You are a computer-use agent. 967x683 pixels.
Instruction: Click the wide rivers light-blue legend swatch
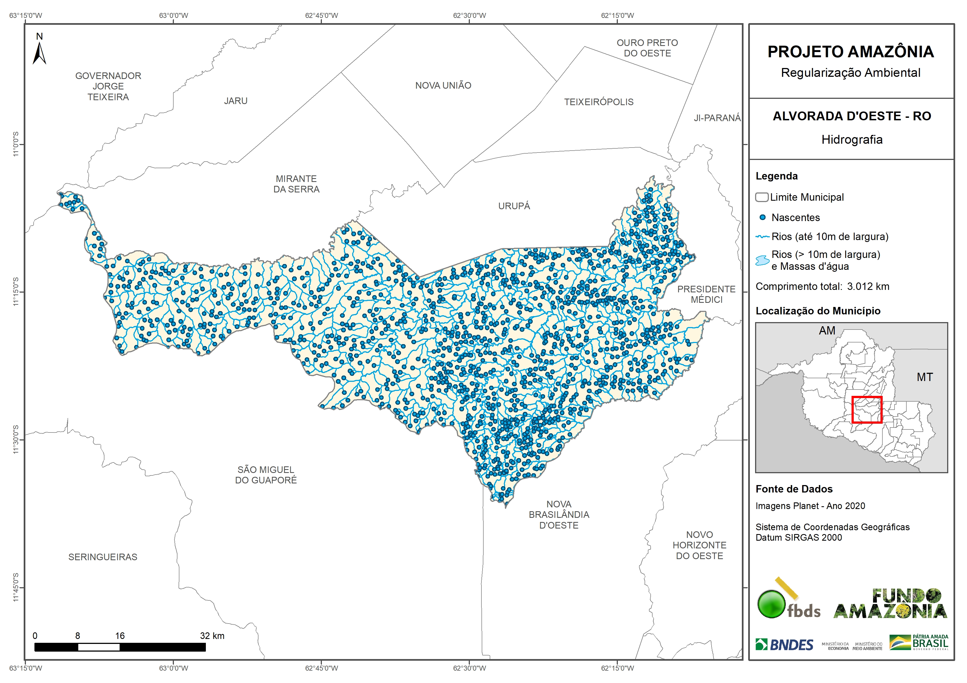(x=762, y=260)
